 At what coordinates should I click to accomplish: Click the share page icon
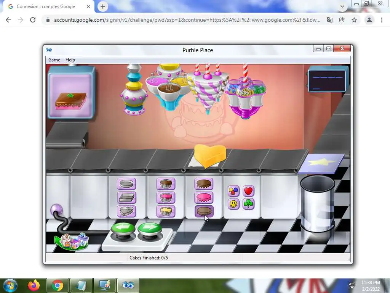pos(342,20)
